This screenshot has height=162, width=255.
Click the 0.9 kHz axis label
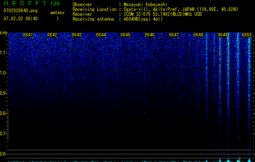[3, 93]
